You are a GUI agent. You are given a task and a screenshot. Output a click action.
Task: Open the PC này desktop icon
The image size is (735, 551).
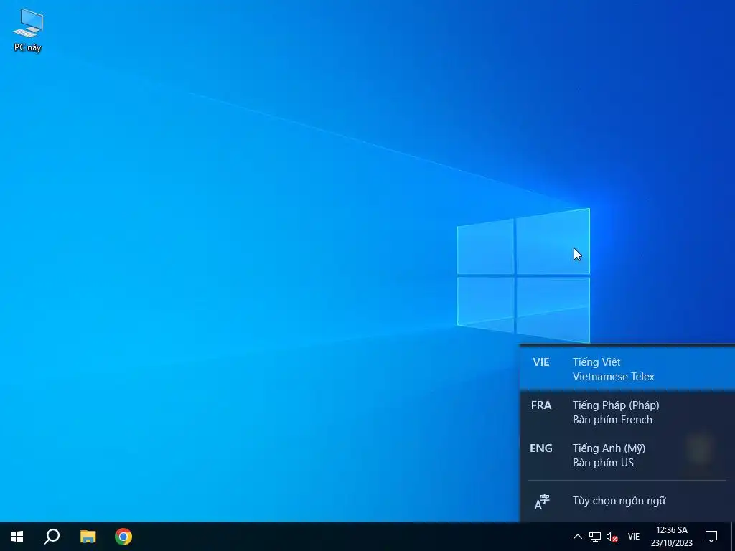[x=28, y=30]
